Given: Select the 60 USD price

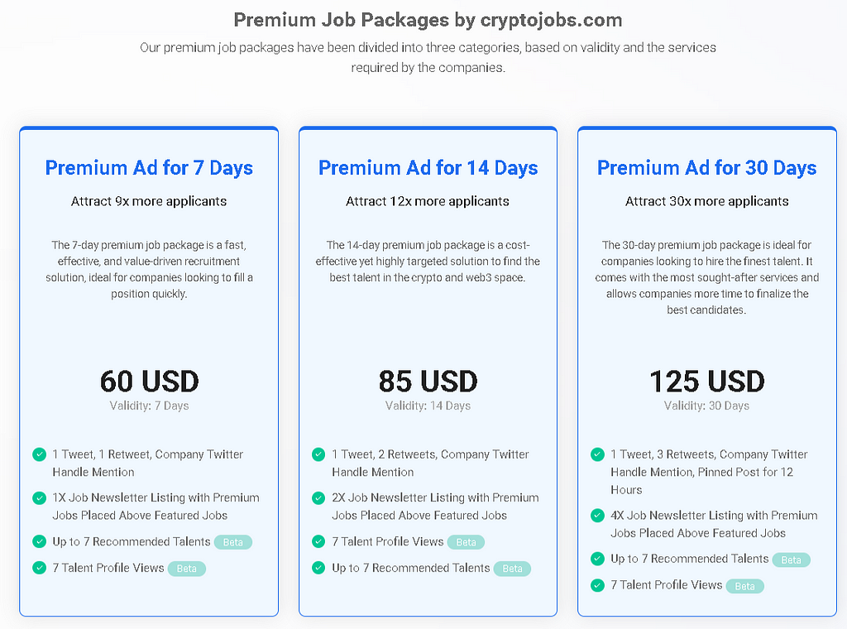Looking at the screenshot, I should [149, 381].
